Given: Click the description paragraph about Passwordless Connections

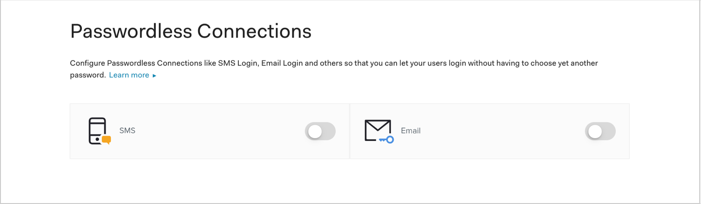Looking at the screenshot, I should 334,69.
